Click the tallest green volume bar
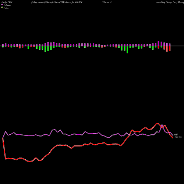The height and width of the screenshot is (184, 184). 127,50
